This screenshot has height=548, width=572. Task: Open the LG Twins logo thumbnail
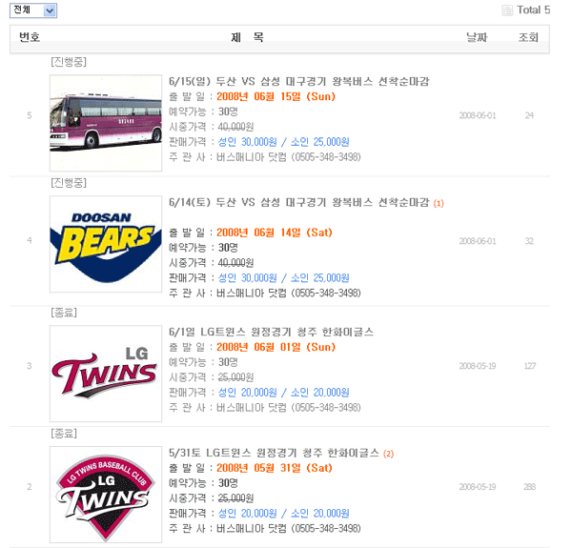tap(106, 373)
